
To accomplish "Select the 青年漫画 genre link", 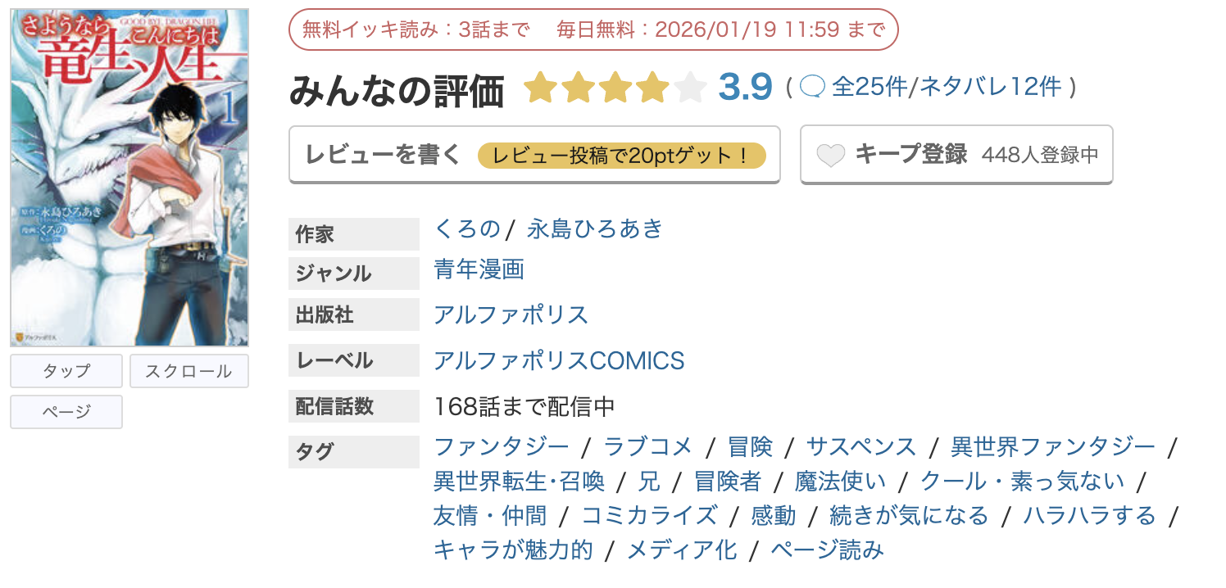I will click(479, 270).
